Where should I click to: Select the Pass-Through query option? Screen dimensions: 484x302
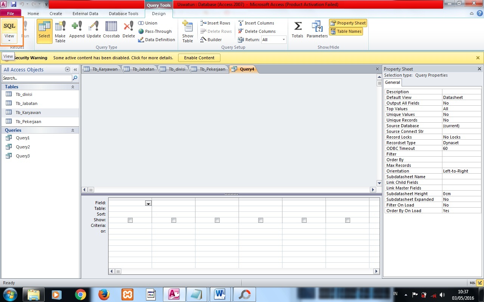coord(155,31)
